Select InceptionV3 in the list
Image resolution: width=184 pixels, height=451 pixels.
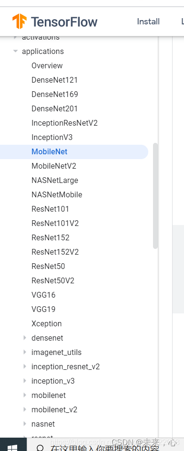coord(52,137)
